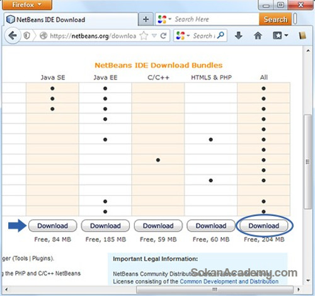Click Important Legal Information heading
This screenshot has width=315, height=296.
[155, 259]
